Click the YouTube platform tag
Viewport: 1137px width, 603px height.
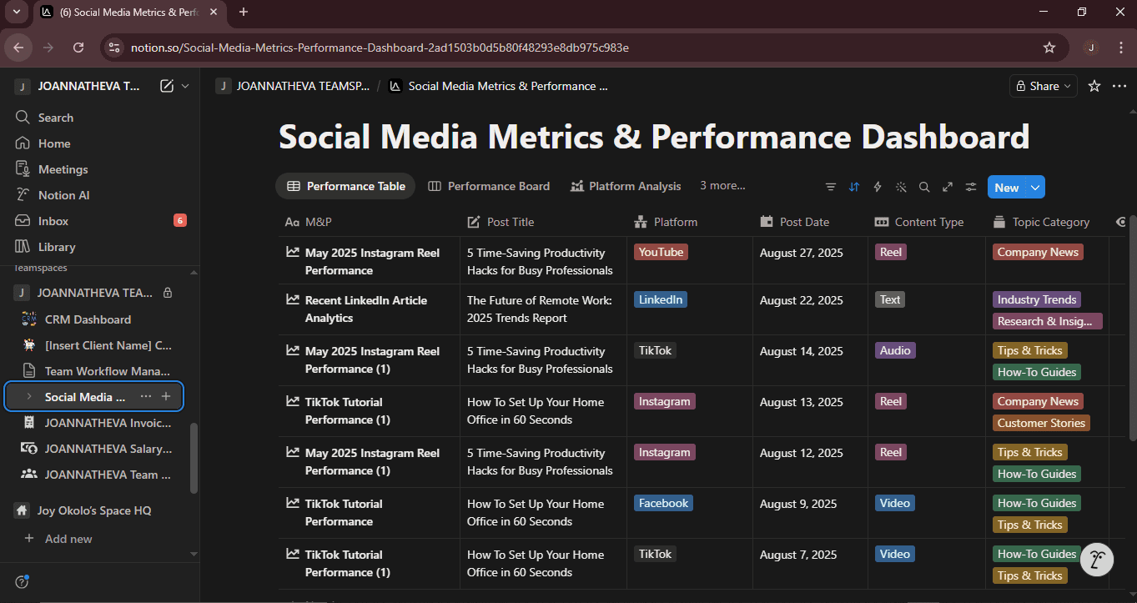coord(661,252)
